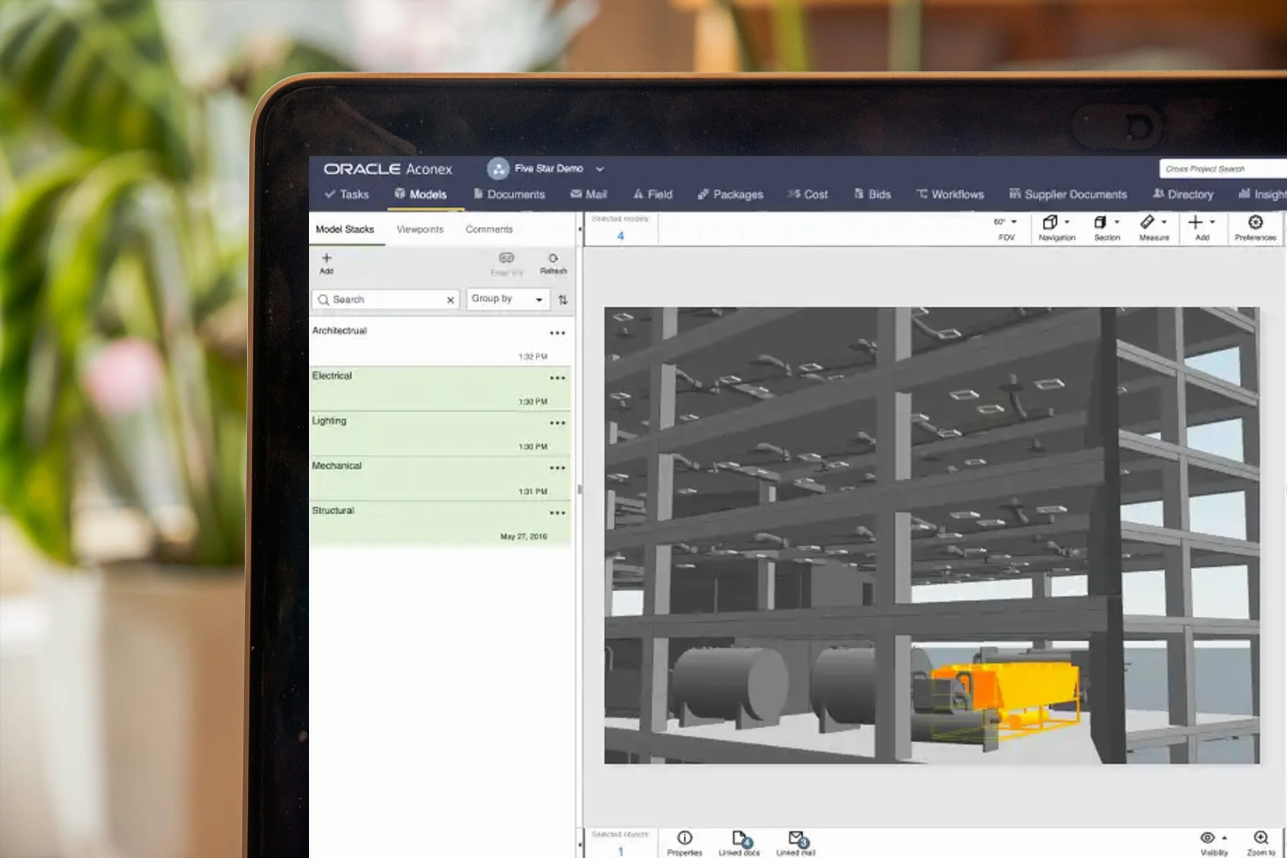Switch to the Viewpoints tab
This screenshot has width=1287, height=858.
[420, 230]
